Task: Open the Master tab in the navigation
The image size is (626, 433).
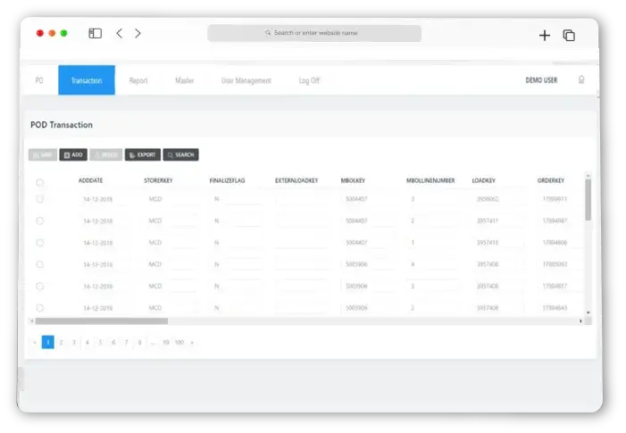Action: click(x=185, y=80)
